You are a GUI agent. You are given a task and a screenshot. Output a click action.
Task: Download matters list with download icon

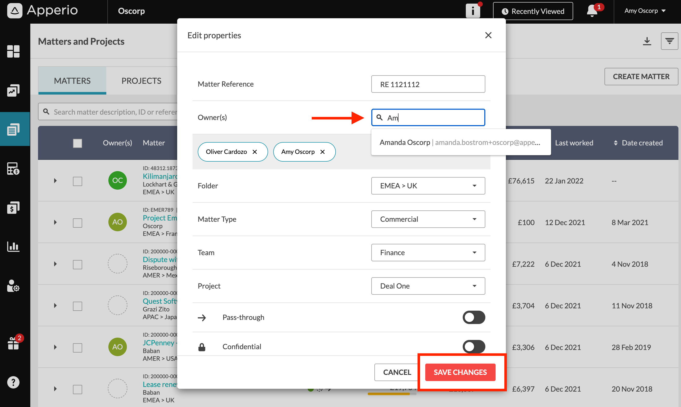(647, 41)
